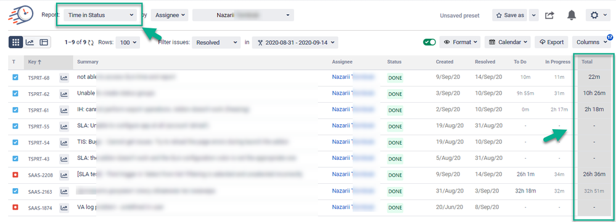Click the To Do column header

(x=520, y=62)
